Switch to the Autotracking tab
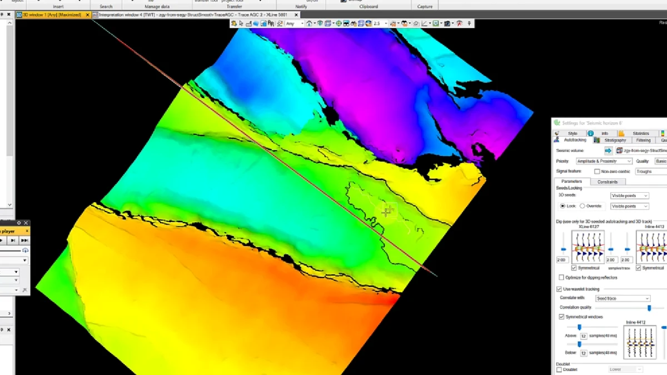This screenshot has width=667, height=375. coord(574,140)
